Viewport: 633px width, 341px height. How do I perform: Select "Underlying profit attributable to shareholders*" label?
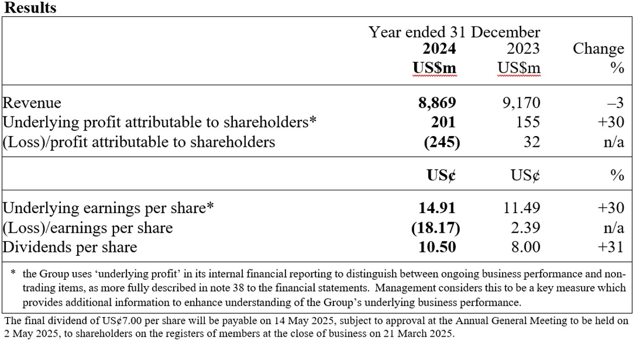coord(160,122)
